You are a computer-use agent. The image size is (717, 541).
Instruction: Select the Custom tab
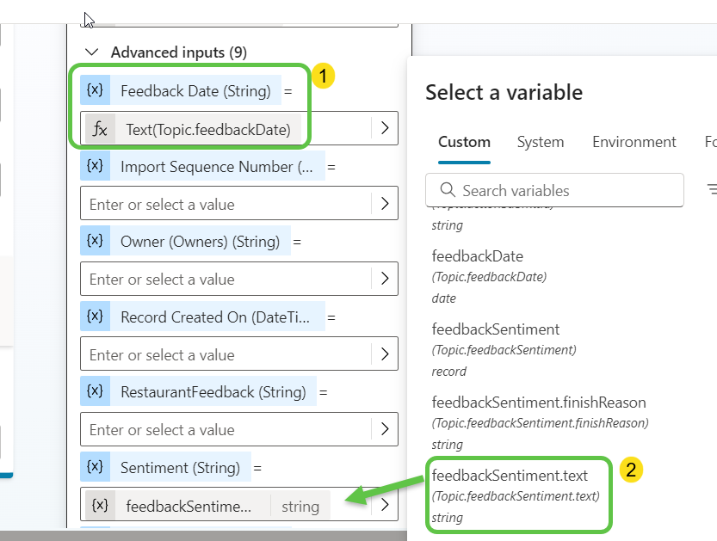pos(464,142)
